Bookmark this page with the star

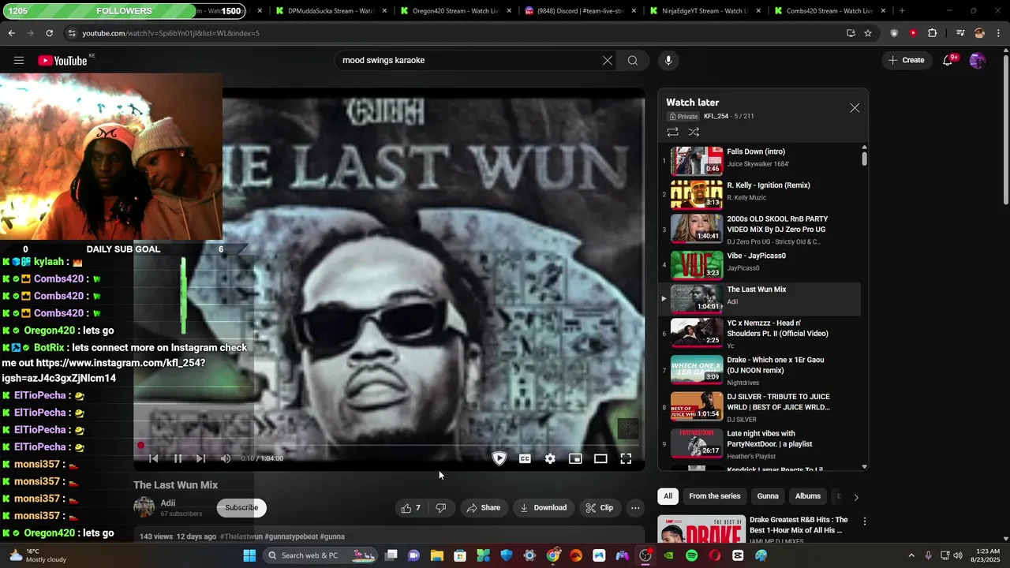coord(868,33)
